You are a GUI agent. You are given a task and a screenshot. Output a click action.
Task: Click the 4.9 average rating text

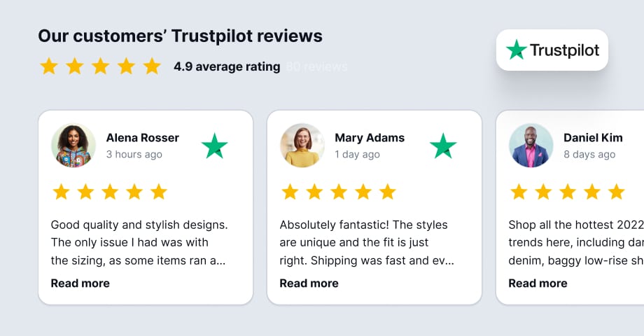227,66
